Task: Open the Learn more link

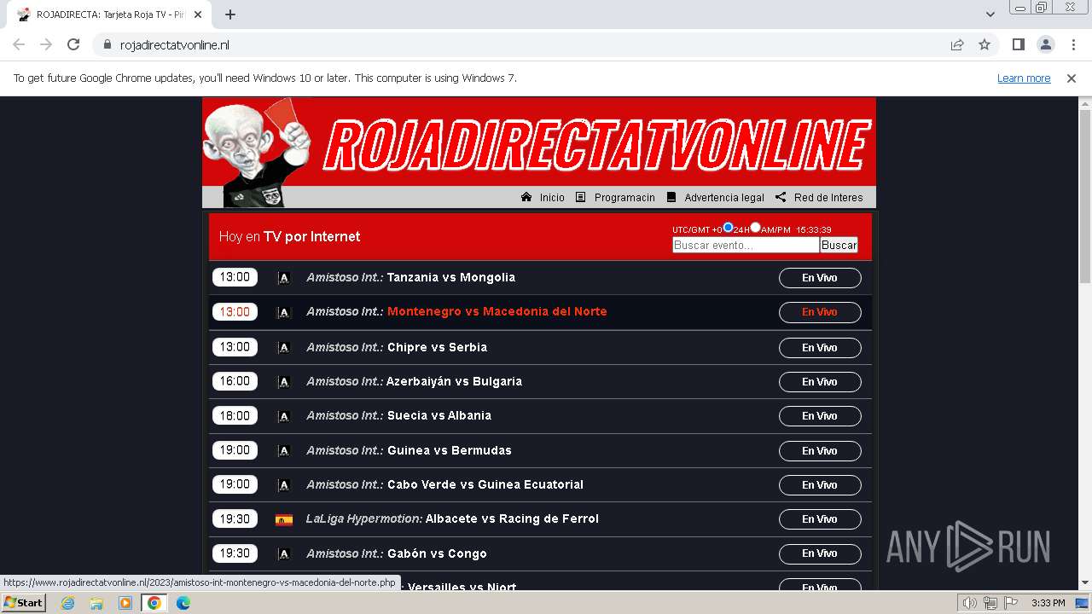Action: pyautogui.click(x=1024, y=78)
